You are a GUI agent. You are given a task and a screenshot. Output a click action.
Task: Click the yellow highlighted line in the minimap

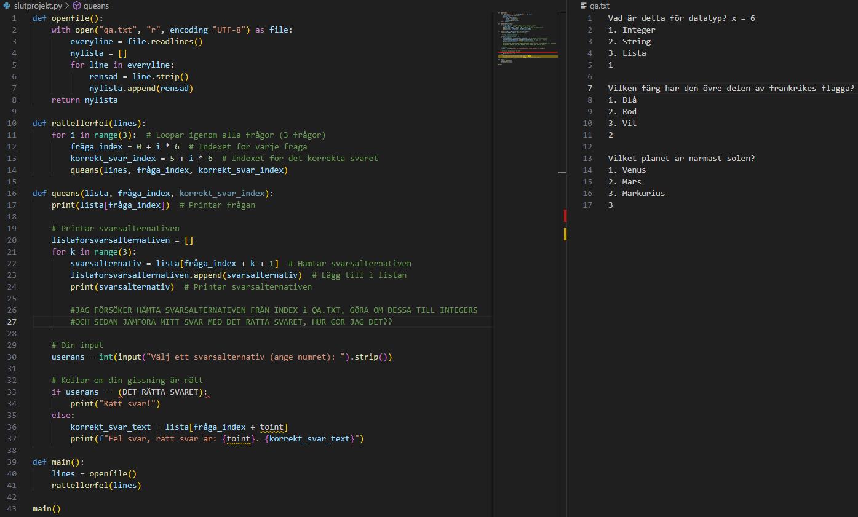coord(527,58)
